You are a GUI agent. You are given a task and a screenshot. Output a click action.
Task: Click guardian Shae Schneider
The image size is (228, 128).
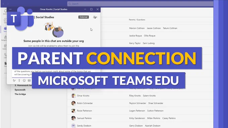tap(156, 103)
